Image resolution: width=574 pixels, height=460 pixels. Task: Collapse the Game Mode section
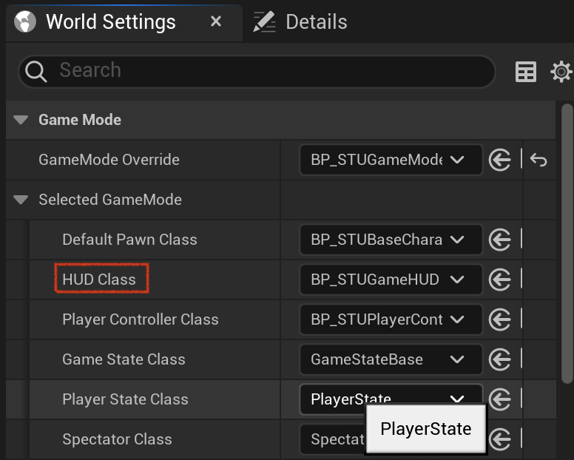point(21,120)
